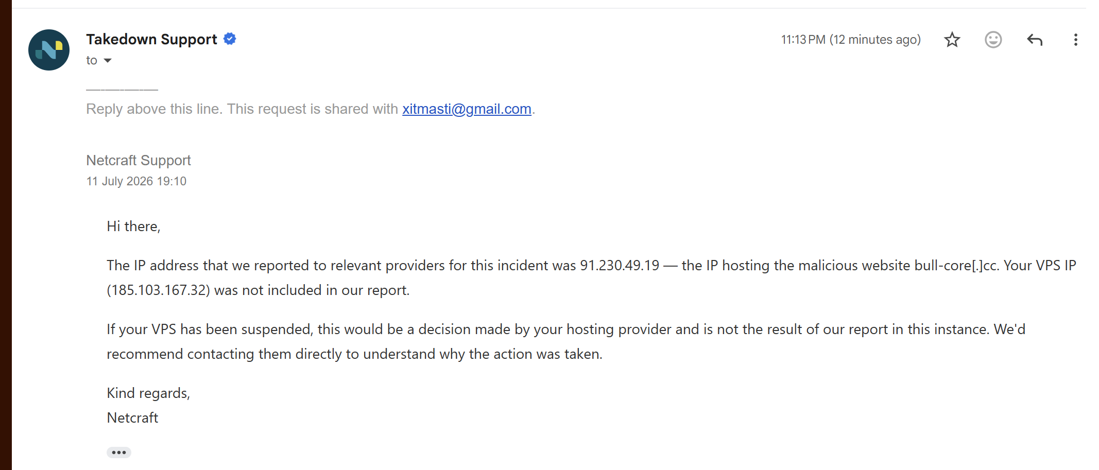This screenshot has height=470, width=1099.
Task: Click the 'Netcraft' signature text
Action: pos(132,418)
